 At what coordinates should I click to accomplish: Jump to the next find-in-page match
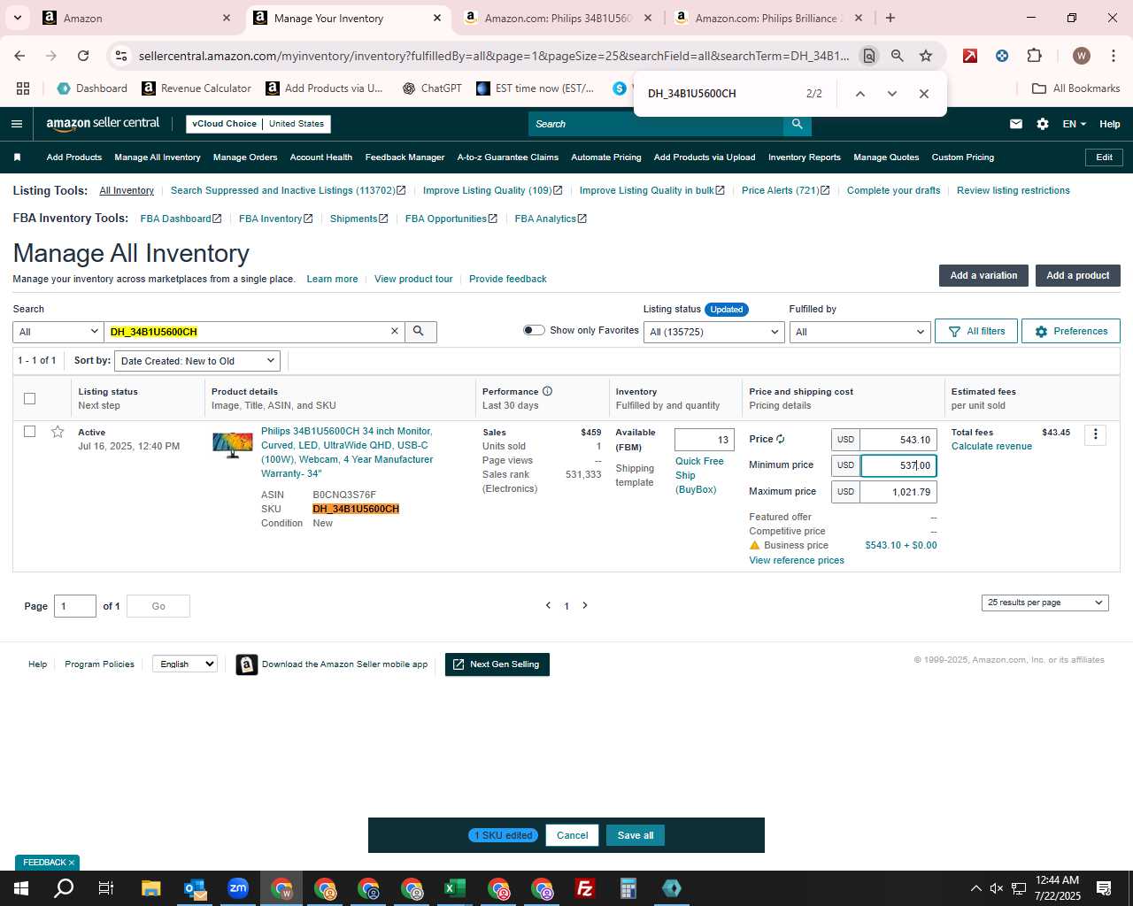click(891, 94)
